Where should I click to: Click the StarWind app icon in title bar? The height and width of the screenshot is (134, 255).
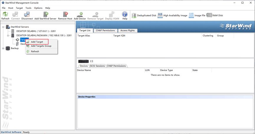click(x=3, y=3)
